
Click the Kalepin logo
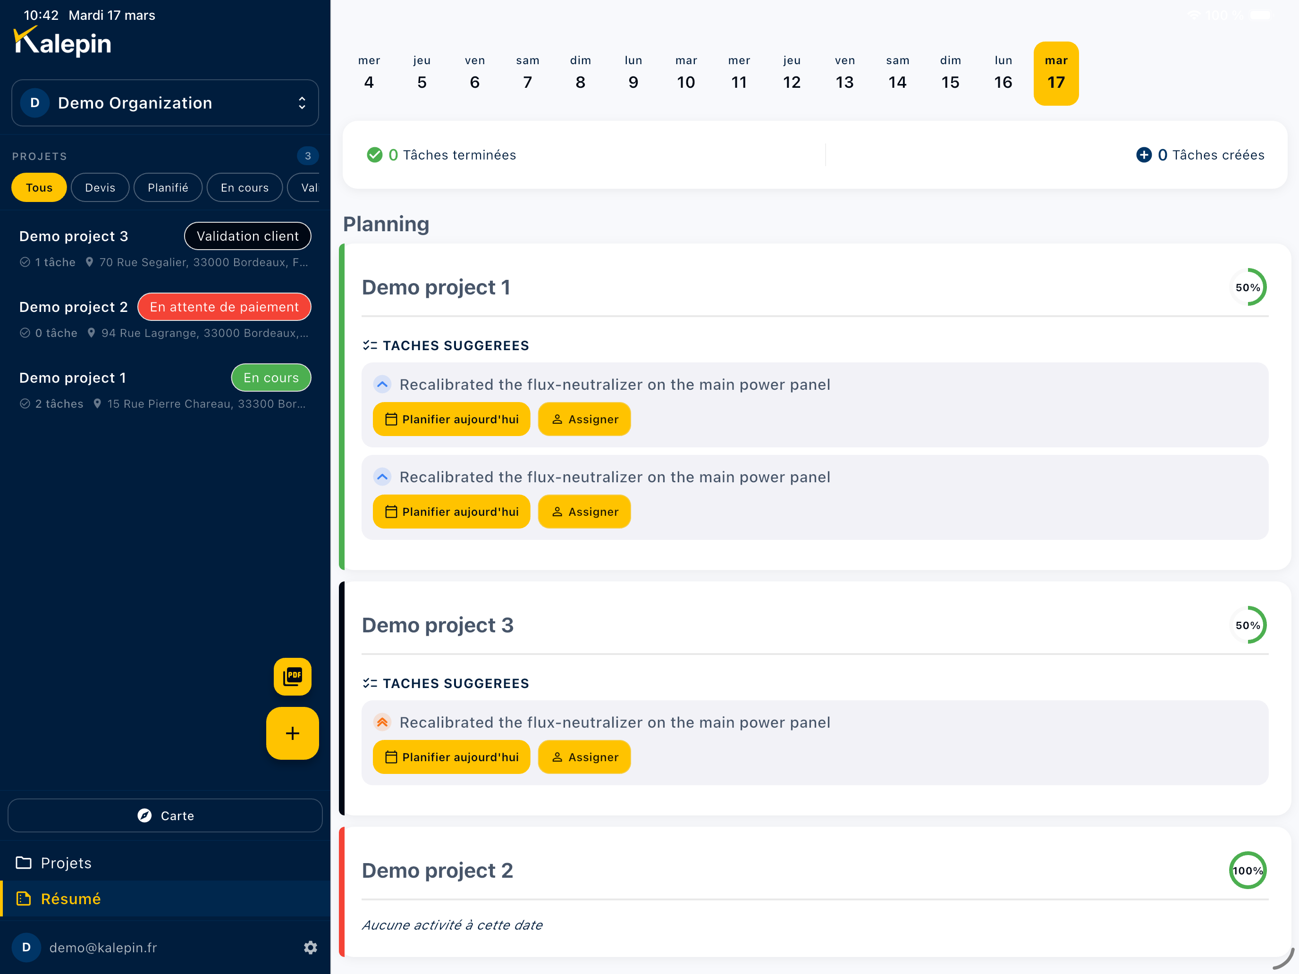point(62,42)
